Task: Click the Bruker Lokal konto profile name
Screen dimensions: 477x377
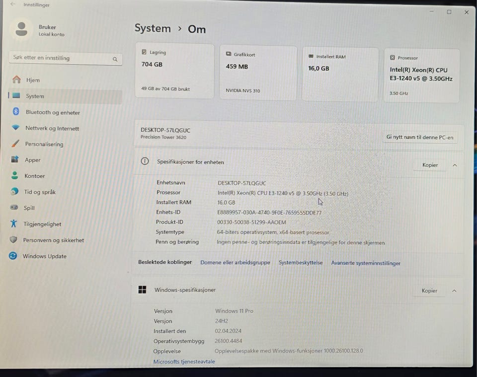Action: coord(51,30)
